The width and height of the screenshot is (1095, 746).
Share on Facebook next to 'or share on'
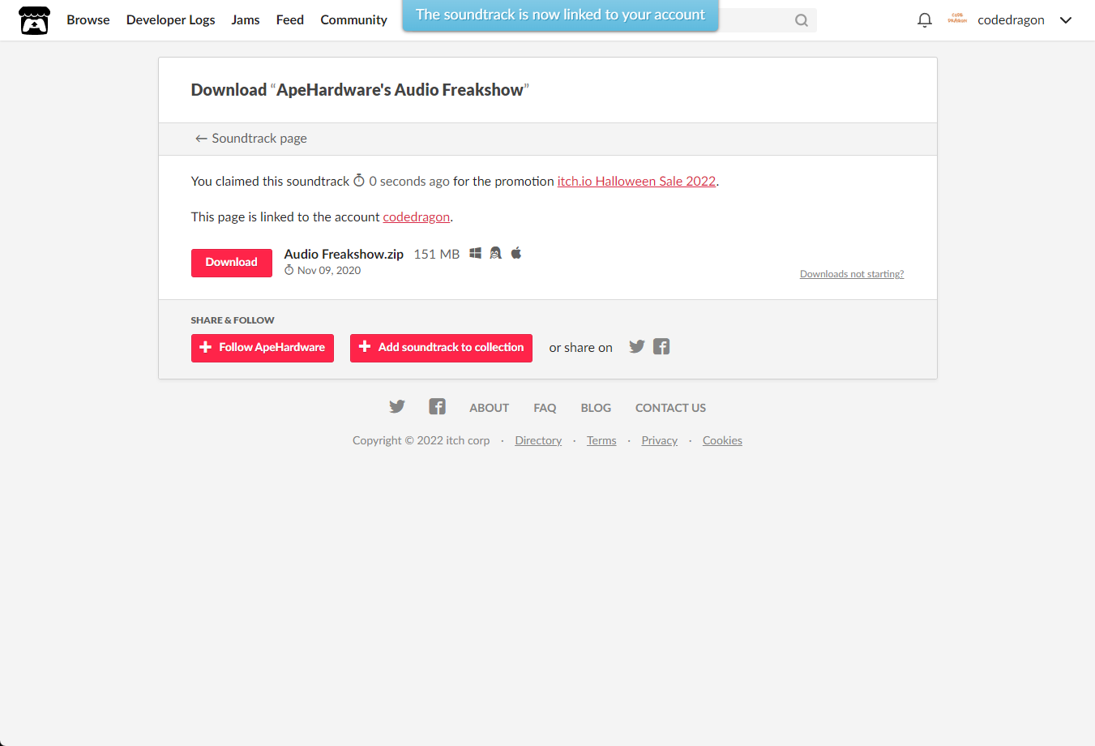(x=661, y=346)
